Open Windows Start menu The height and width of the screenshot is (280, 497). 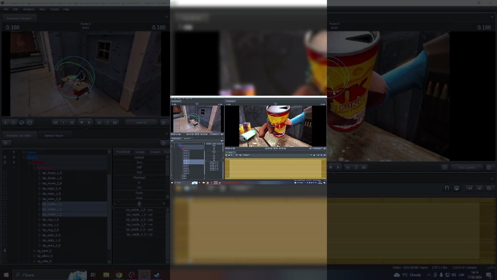coord(6,275)
